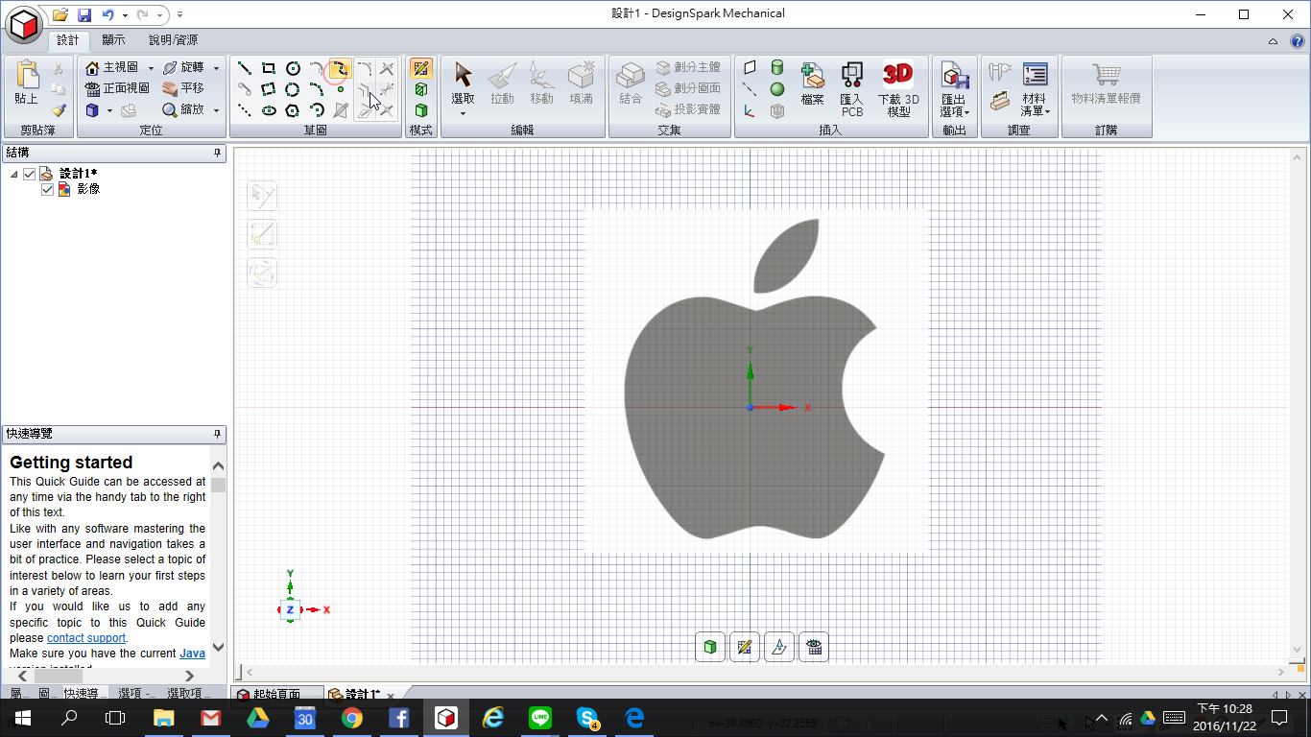Select the Three-Point Rectangle tool
Screen dimensions: 1311x737
pyautogui.click(x=269, y=89)
